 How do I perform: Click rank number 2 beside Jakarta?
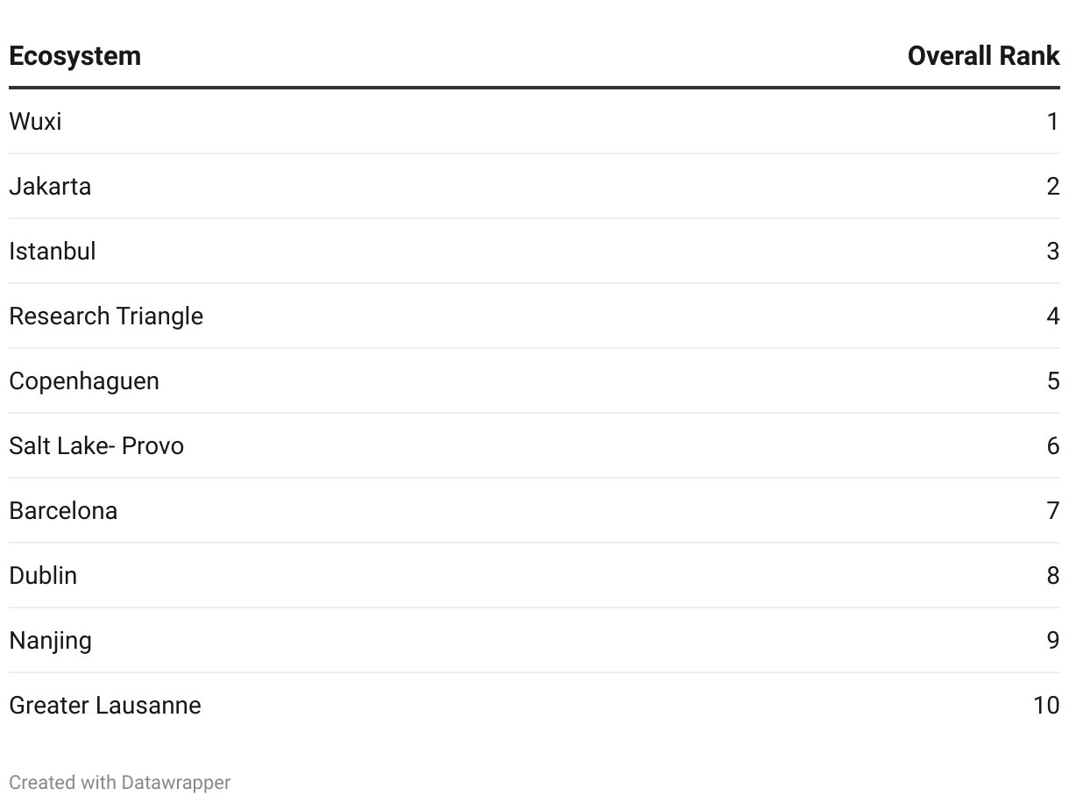[x=1053, y=186]
